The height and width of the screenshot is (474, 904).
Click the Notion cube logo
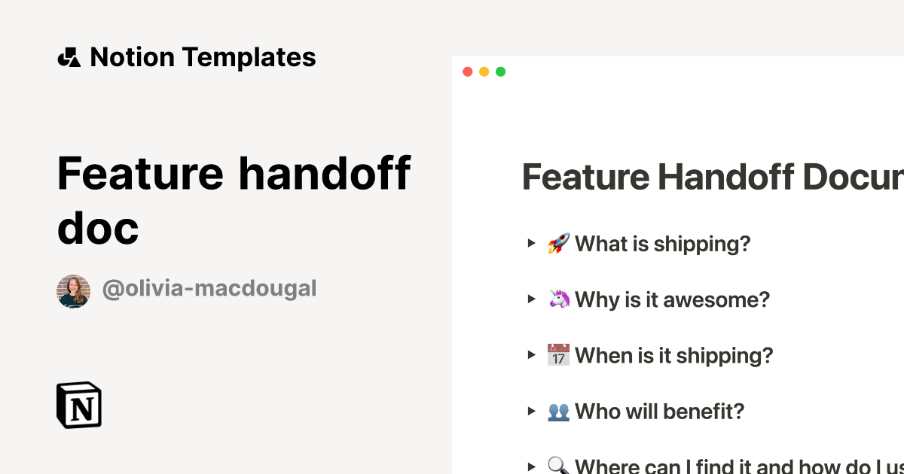tap(79, 406)
